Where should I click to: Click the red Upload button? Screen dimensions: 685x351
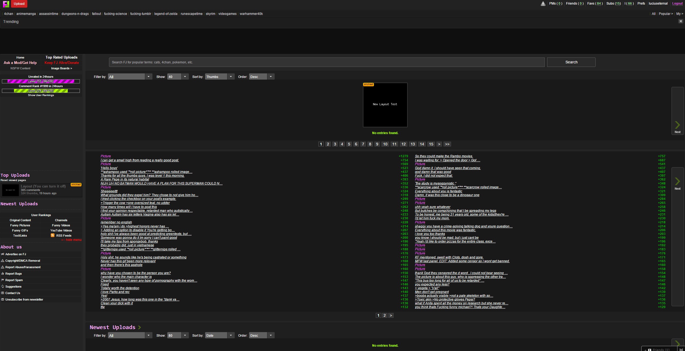coord(19,4)
